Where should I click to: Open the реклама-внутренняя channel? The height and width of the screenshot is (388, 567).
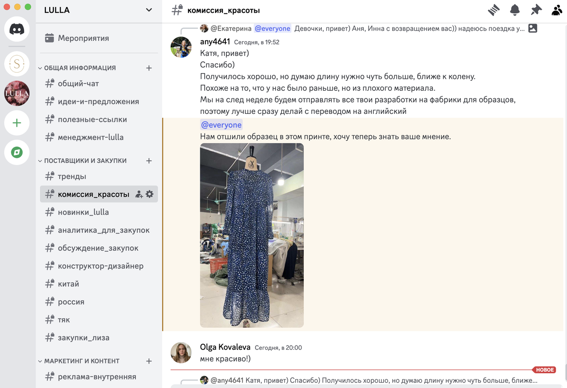(99, 377)
